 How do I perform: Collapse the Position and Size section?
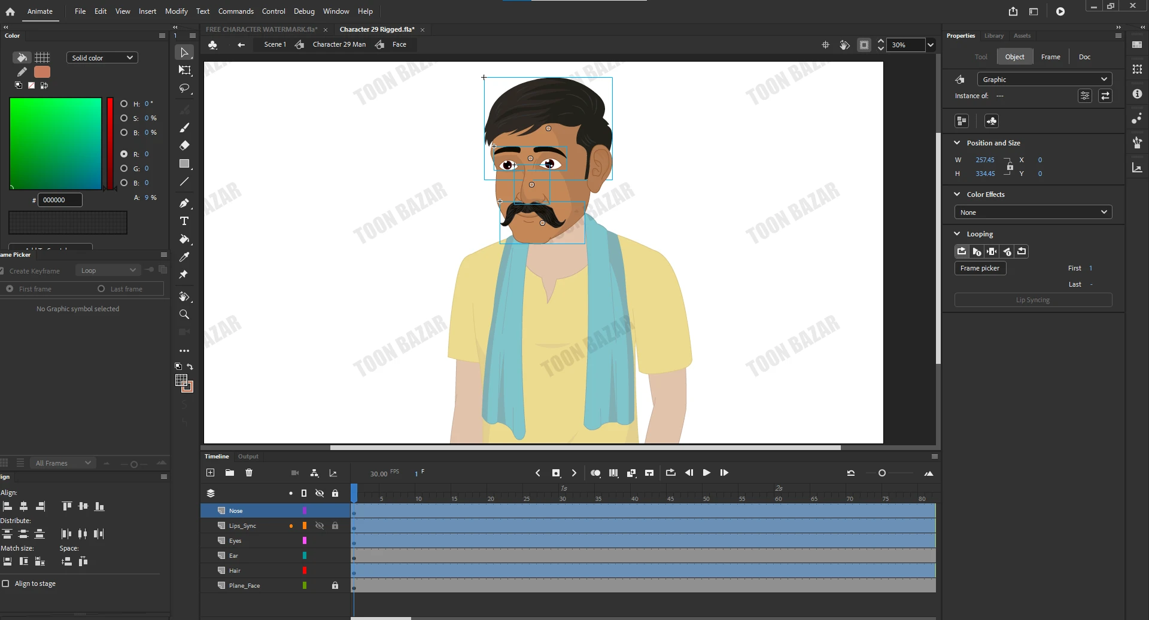(957, 143)
